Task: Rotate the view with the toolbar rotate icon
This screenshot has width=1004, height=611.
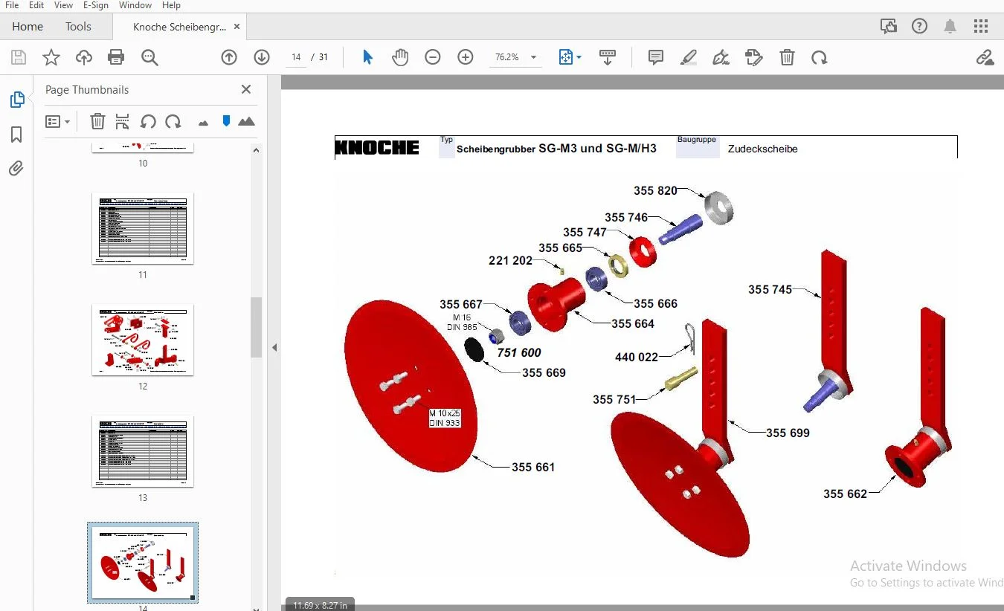Action: click(820, 57)
